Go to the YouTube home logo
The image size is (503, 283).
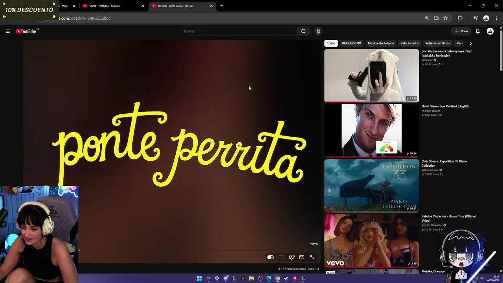point(26,31)
